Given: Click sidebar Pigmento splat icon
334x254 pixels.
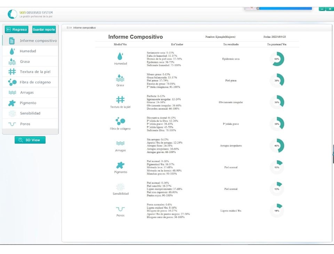Looking at the screenshot, I should [x=12, y=103].
